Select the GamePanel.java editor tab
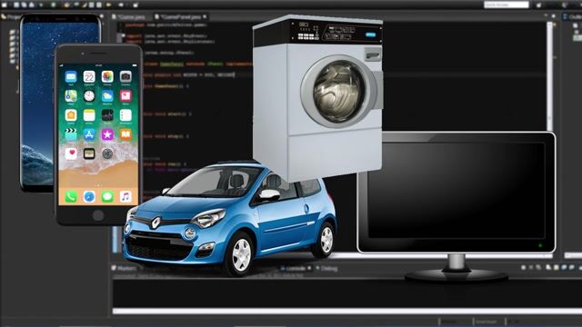This screenshot has width=582, height=327. click(178, 17)
